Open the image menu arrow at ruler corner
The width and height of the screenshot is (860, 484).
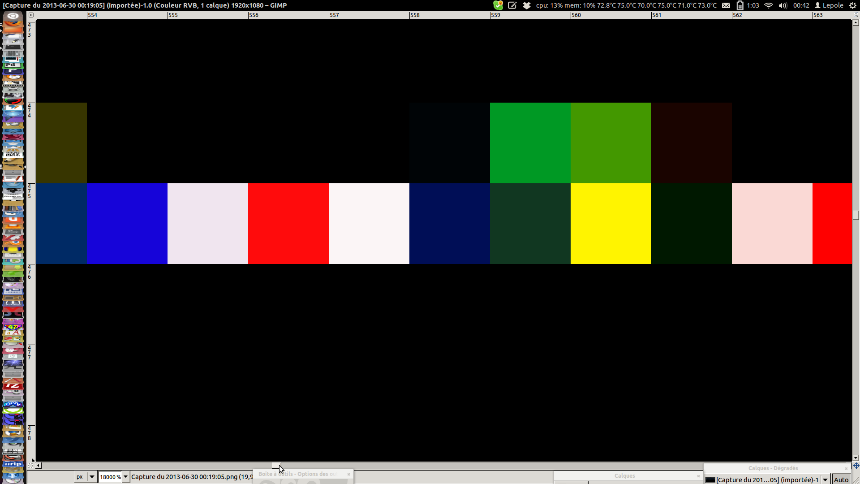tap(31, 15)
